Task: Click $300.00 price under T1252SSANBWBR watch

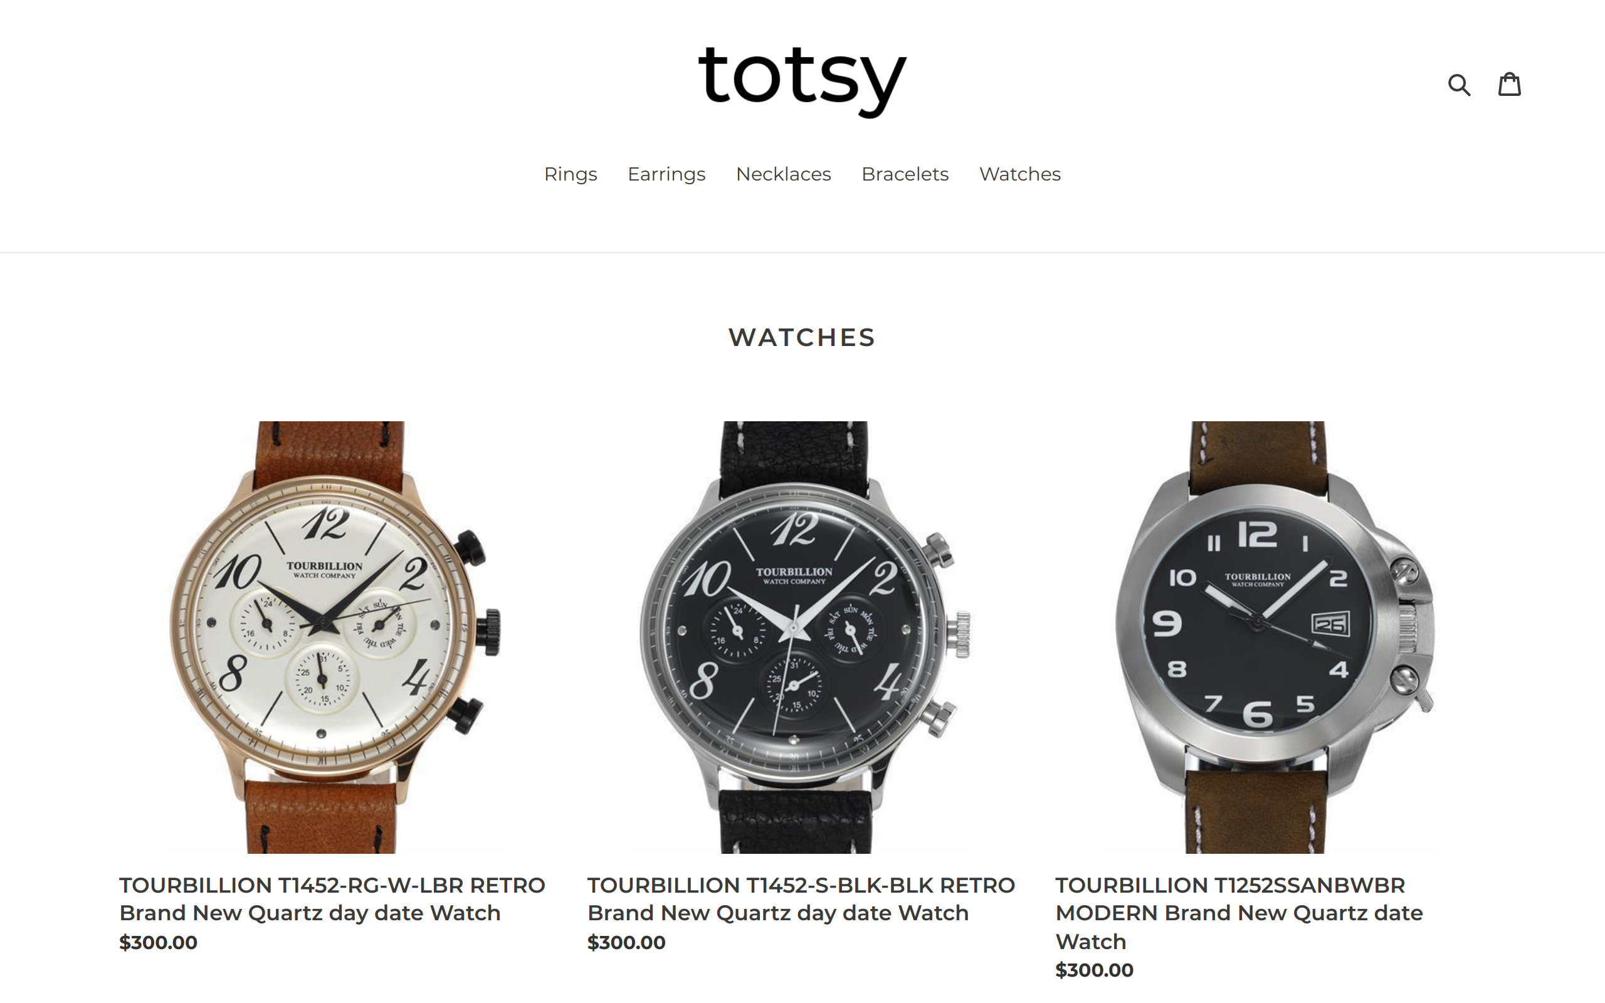Action: coord(1094,970)
